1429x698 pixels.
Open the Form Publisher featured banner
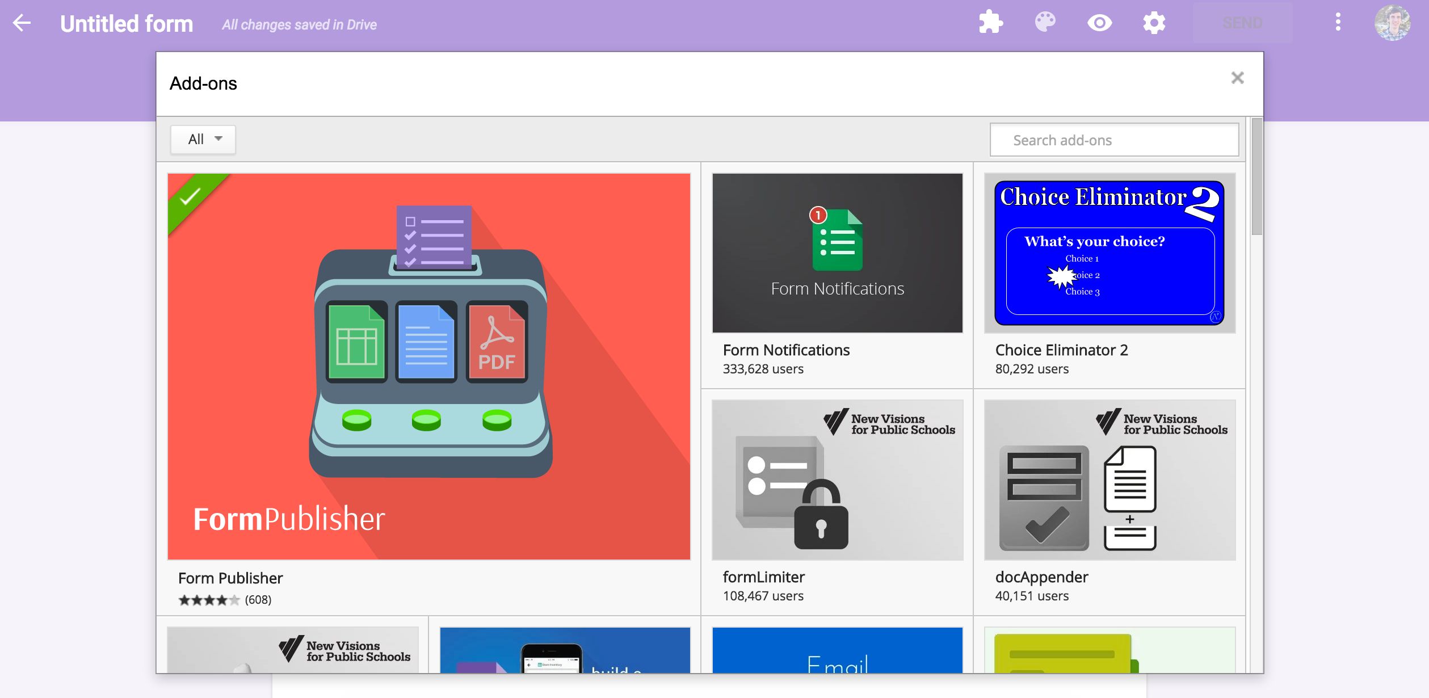[x=428, y=366]
